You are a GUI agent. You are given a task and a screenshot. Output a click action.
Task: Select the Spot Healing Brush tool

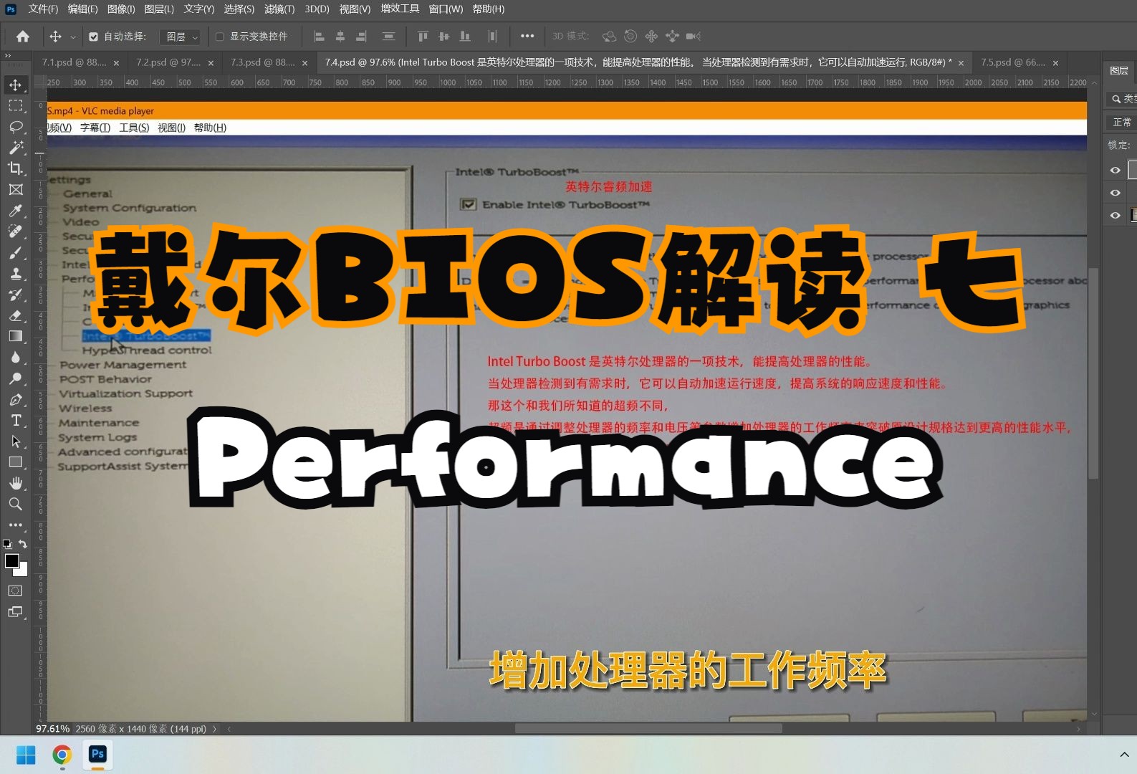pos(15,231)
